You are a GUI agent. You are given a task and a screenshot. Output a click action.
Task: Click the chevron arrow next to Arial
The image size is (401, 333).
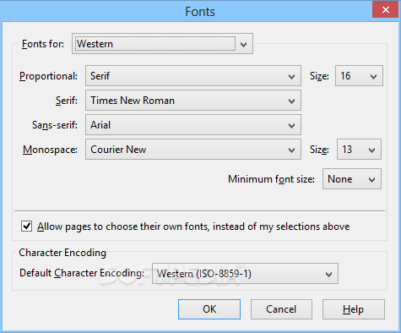pyautogui.click(x=291, y=126)
